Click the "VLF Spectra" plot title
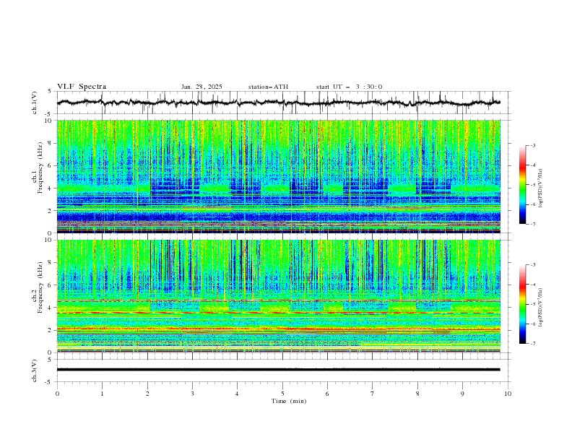This screenshot has width=572, height=442. [82, 87]
